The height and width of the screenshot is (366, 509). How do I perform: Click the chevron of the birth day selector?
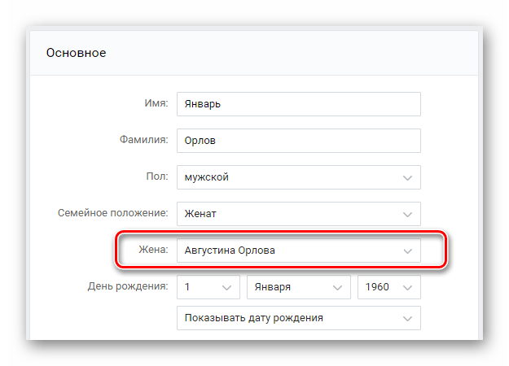tap(226, 288)
